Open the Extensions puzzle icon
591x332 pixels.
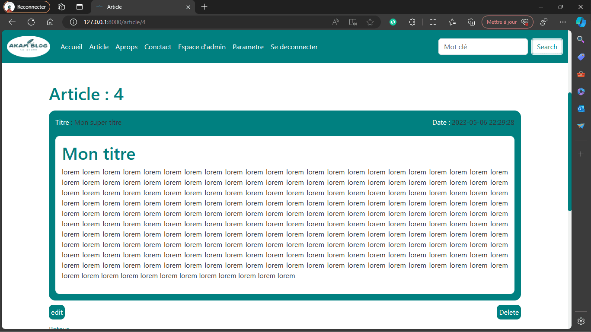(x=412, y=22)
